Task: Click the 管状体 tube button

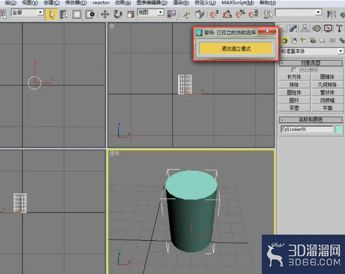Action: pyautogui.click(x=327, y=93)
